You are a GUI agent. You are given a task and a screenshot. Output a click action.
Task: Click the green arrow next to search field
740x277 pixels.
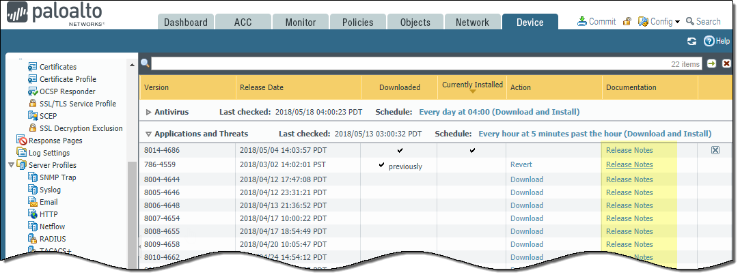pos(712,63)
